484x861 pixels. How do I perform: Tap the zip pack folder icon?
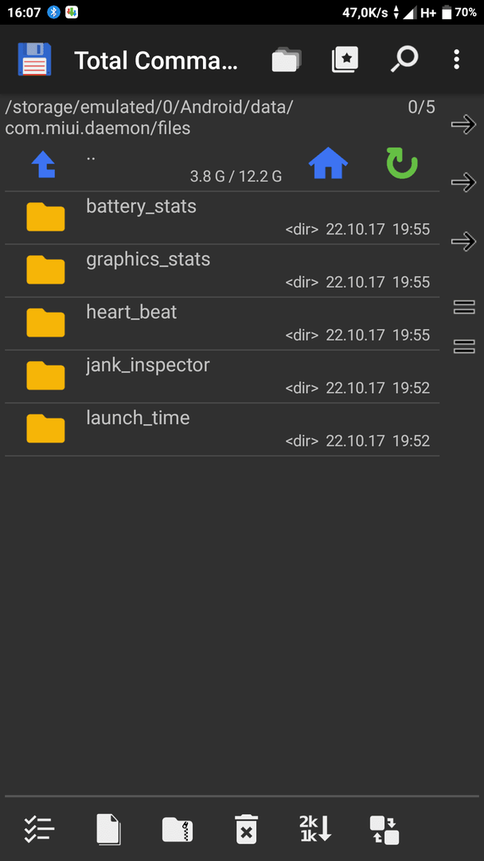pos(178,829)
